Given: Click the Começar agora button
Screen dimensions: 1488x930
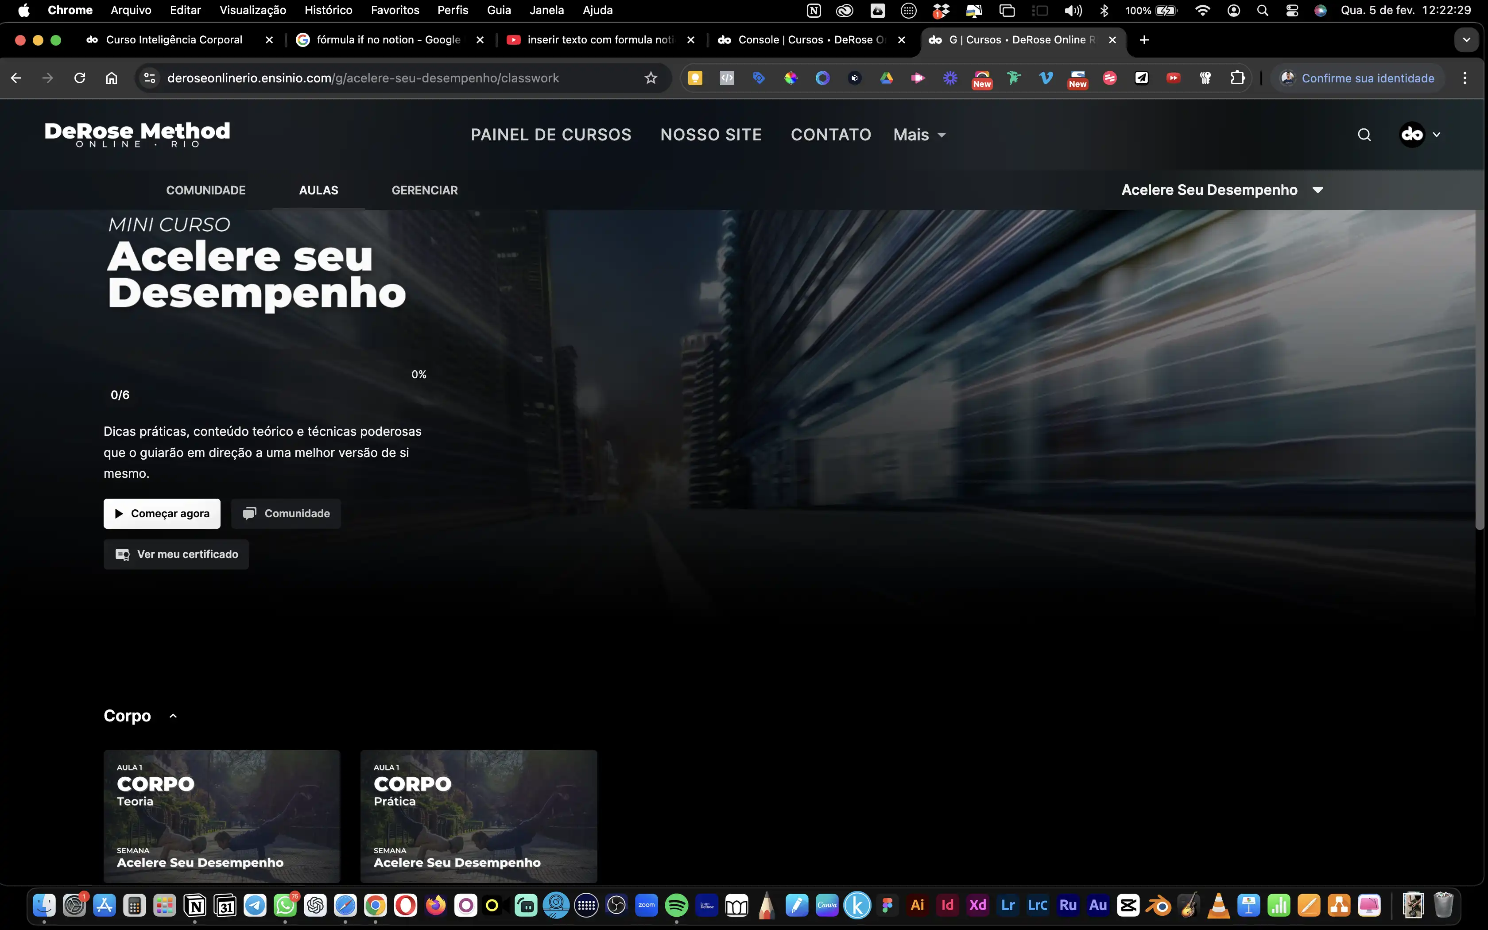Looking at the screenshot, I should click(162, 514).
